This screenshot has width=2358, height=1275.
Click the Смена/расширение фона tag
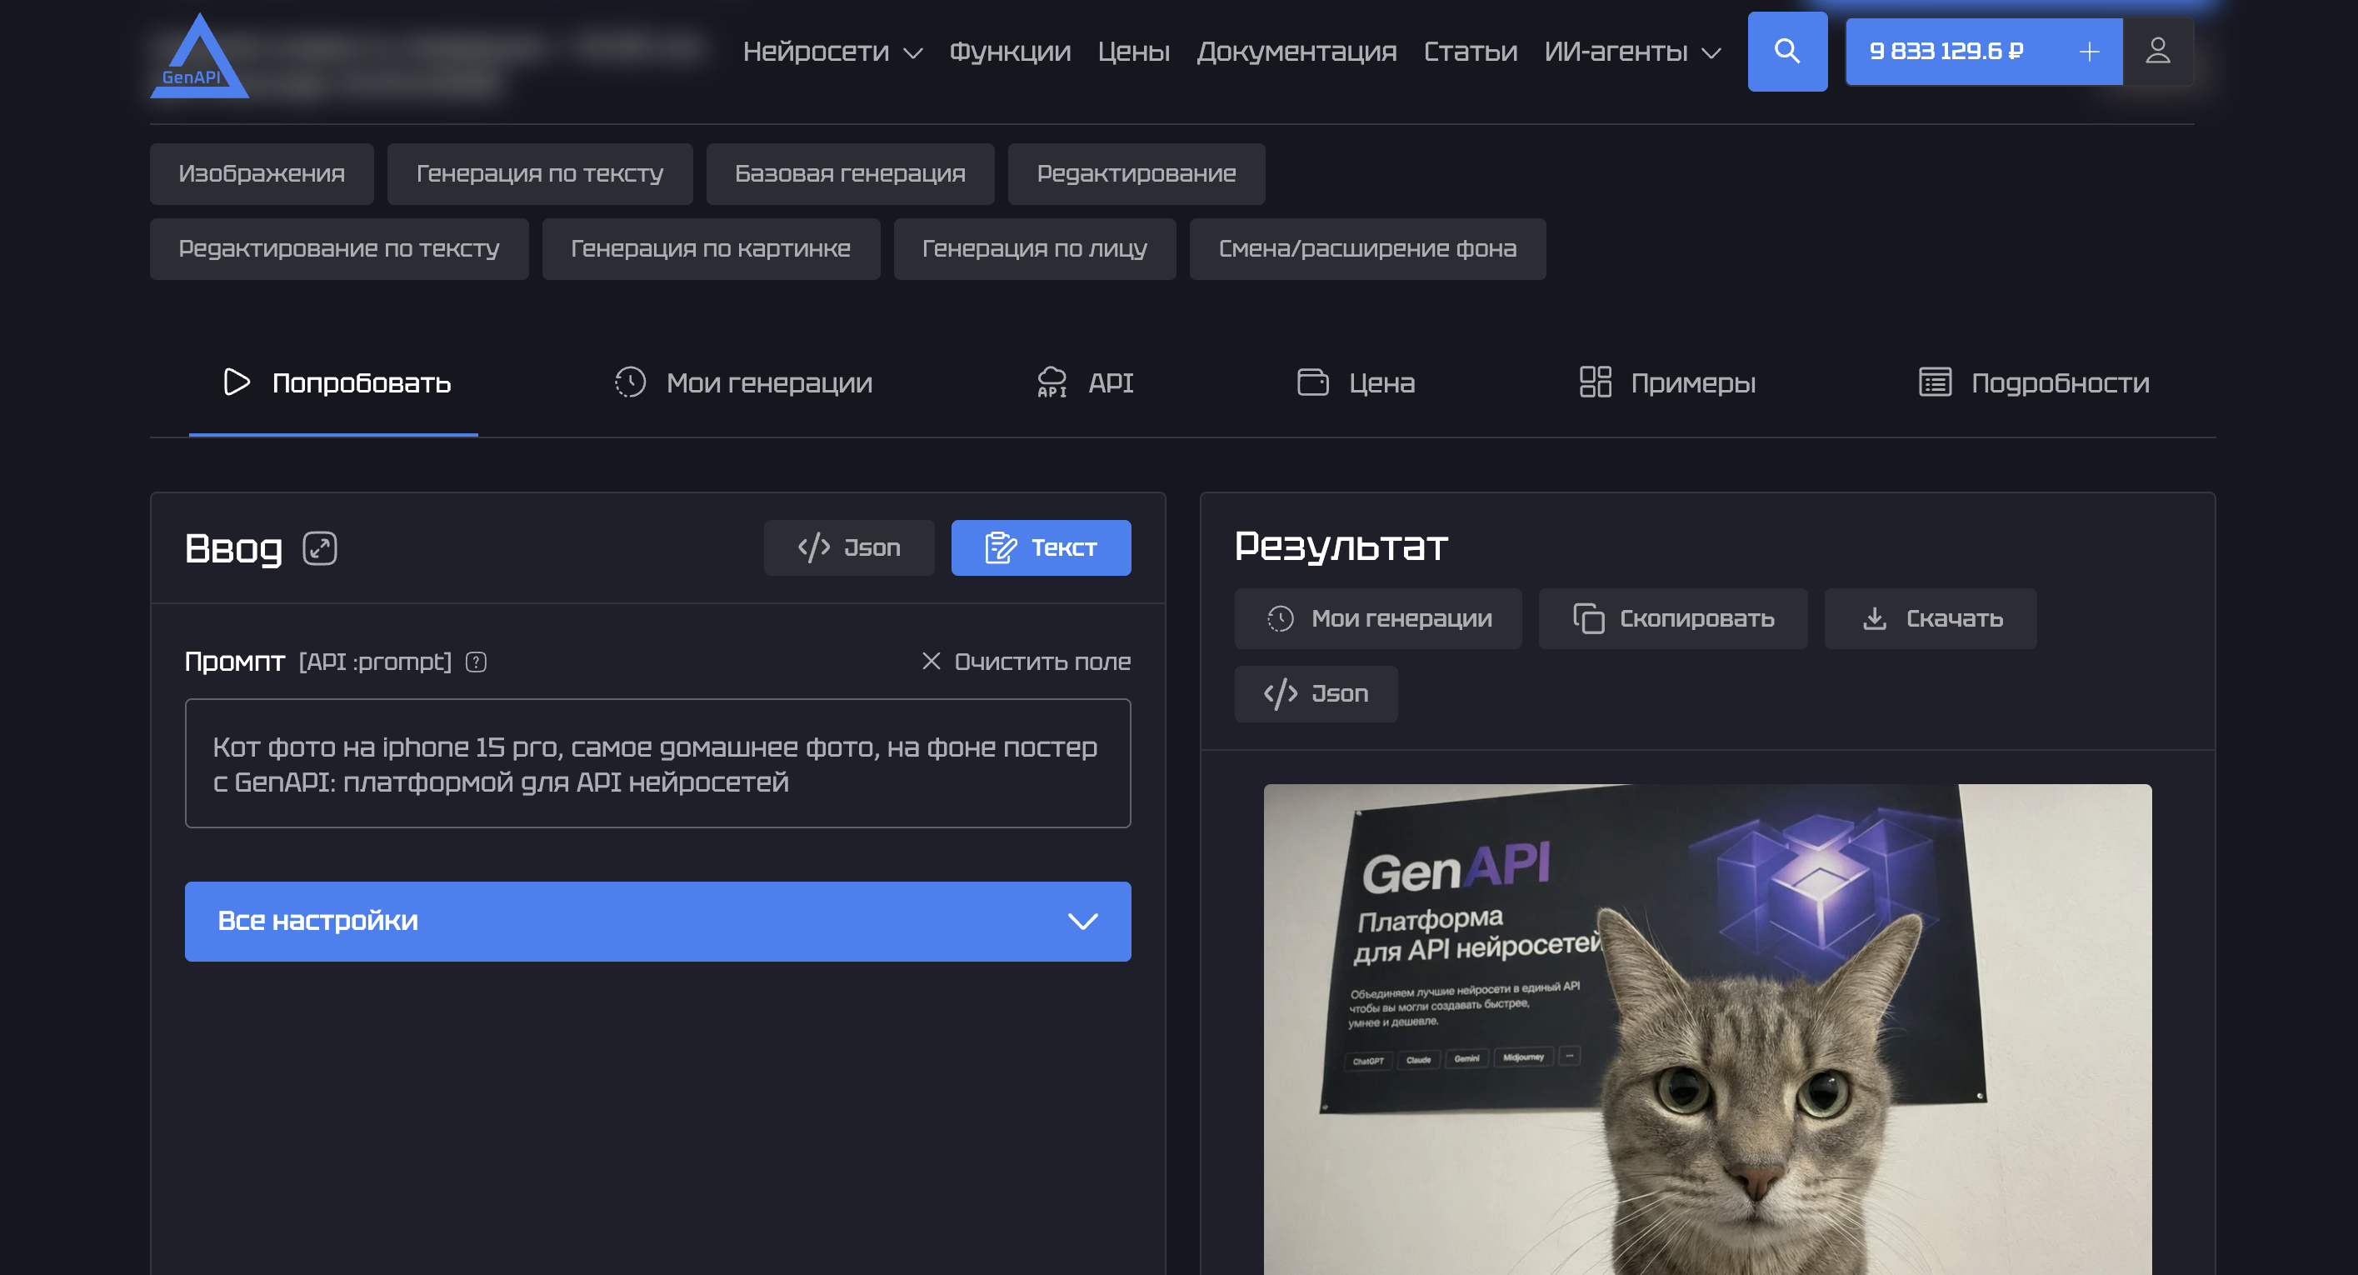pyautogui.click(x=1367, y=249)
